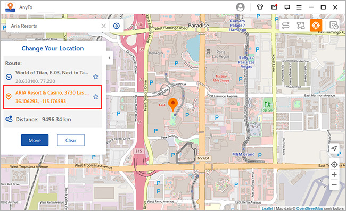Select the two-spot route mode icon
The image size is (346, 211).
tap(286, 26)
